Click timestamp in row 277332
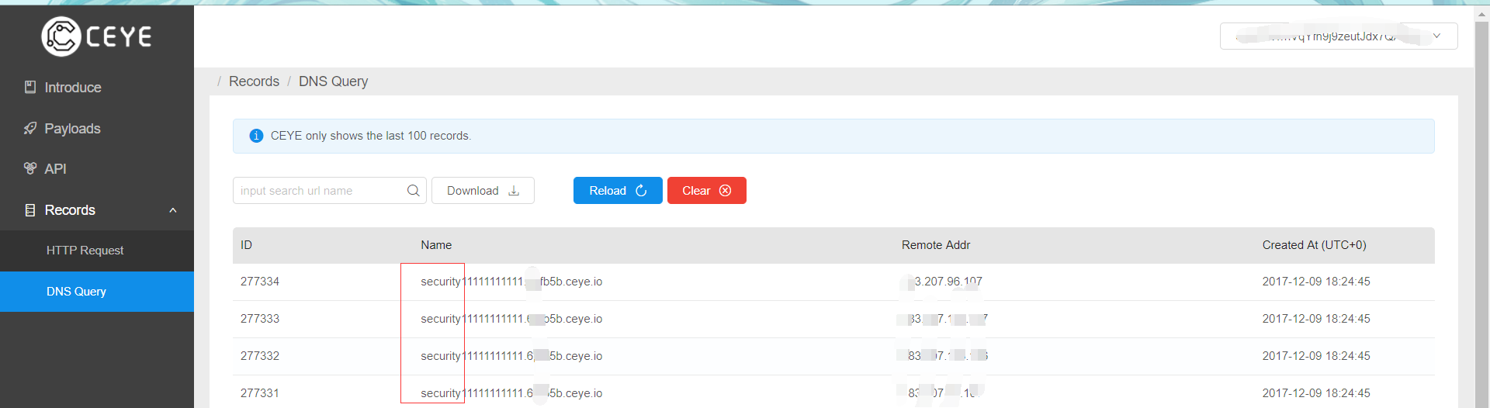The width and height of the screenshot is (1490, 408). (1316, 356)
